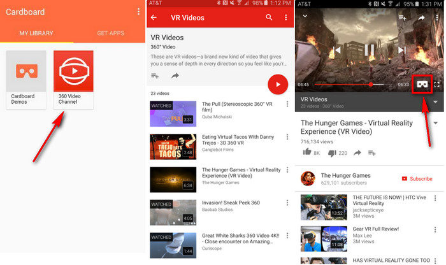
Task: Open options for Great White Sharks video
Action: point(287,236)
